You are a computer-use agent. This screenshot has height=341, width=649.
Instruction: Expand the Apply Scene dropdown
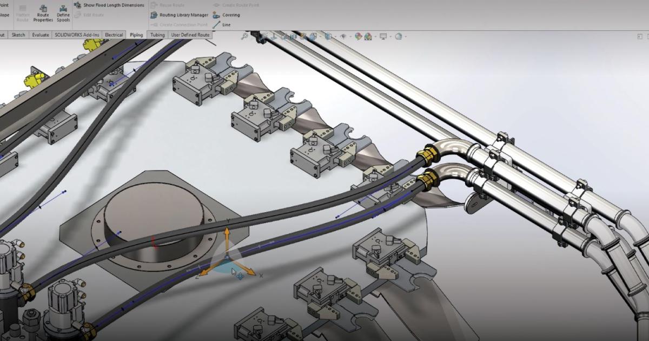coord(375,37)
